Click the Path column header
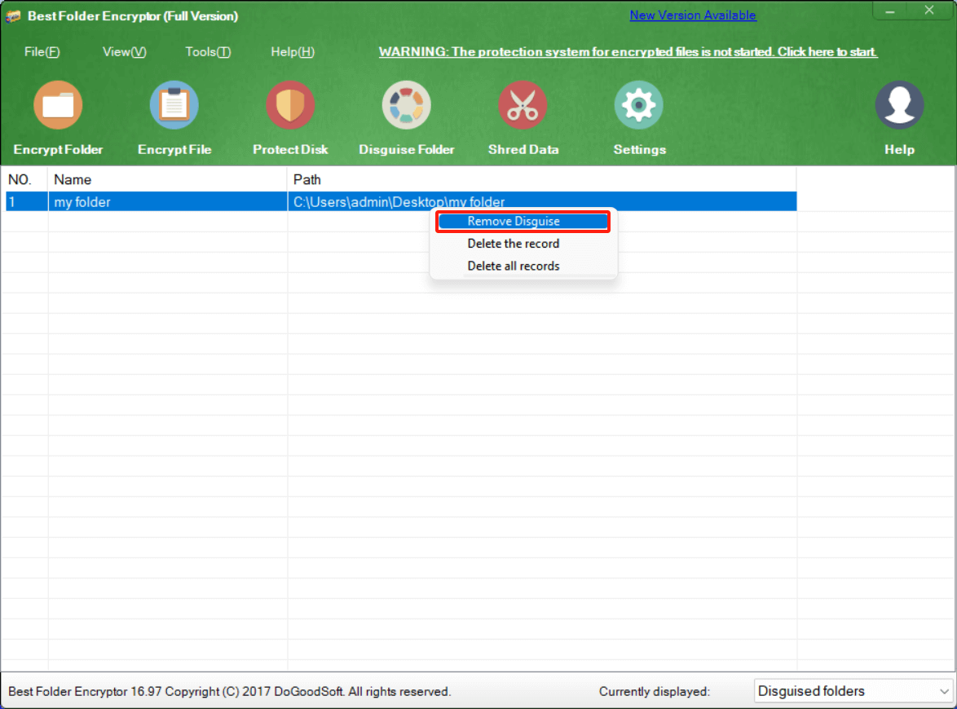The height and width of the screenshot is (709, 957). click(x=542, y=180)
